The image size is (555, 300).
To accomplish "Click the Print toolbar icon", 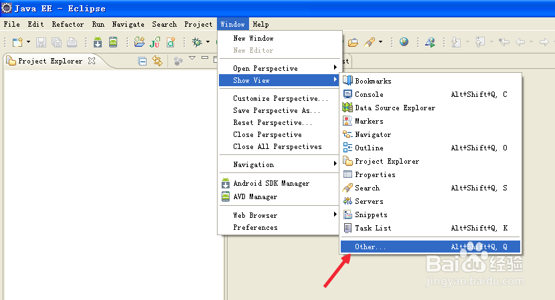I will pyautogui.click(x=72, y=42).
